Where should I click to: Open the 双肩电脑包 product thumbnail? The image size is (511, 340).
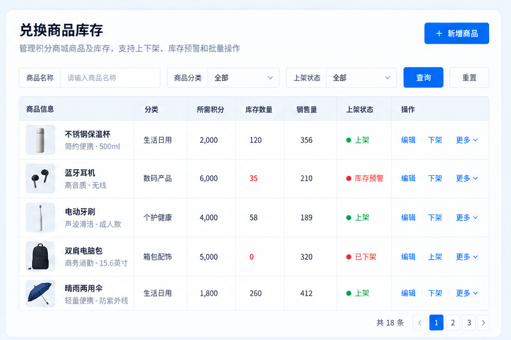(x=41, y=256)
